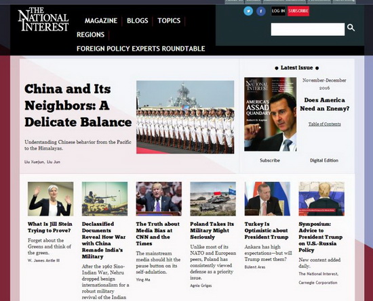Open The National Interest Twitter page icon
Image resolution: width=373 pixels, height=301 pixels.
click(x=248, y=11)
